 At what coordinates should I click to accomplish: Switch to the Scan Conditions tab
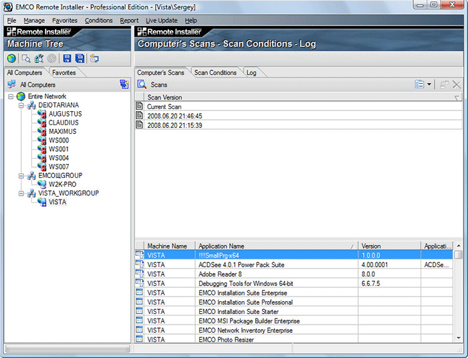click(x=215, y=72)
